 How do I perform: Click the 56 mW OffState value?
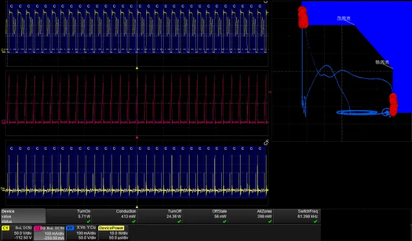click(x=221, y=216)
